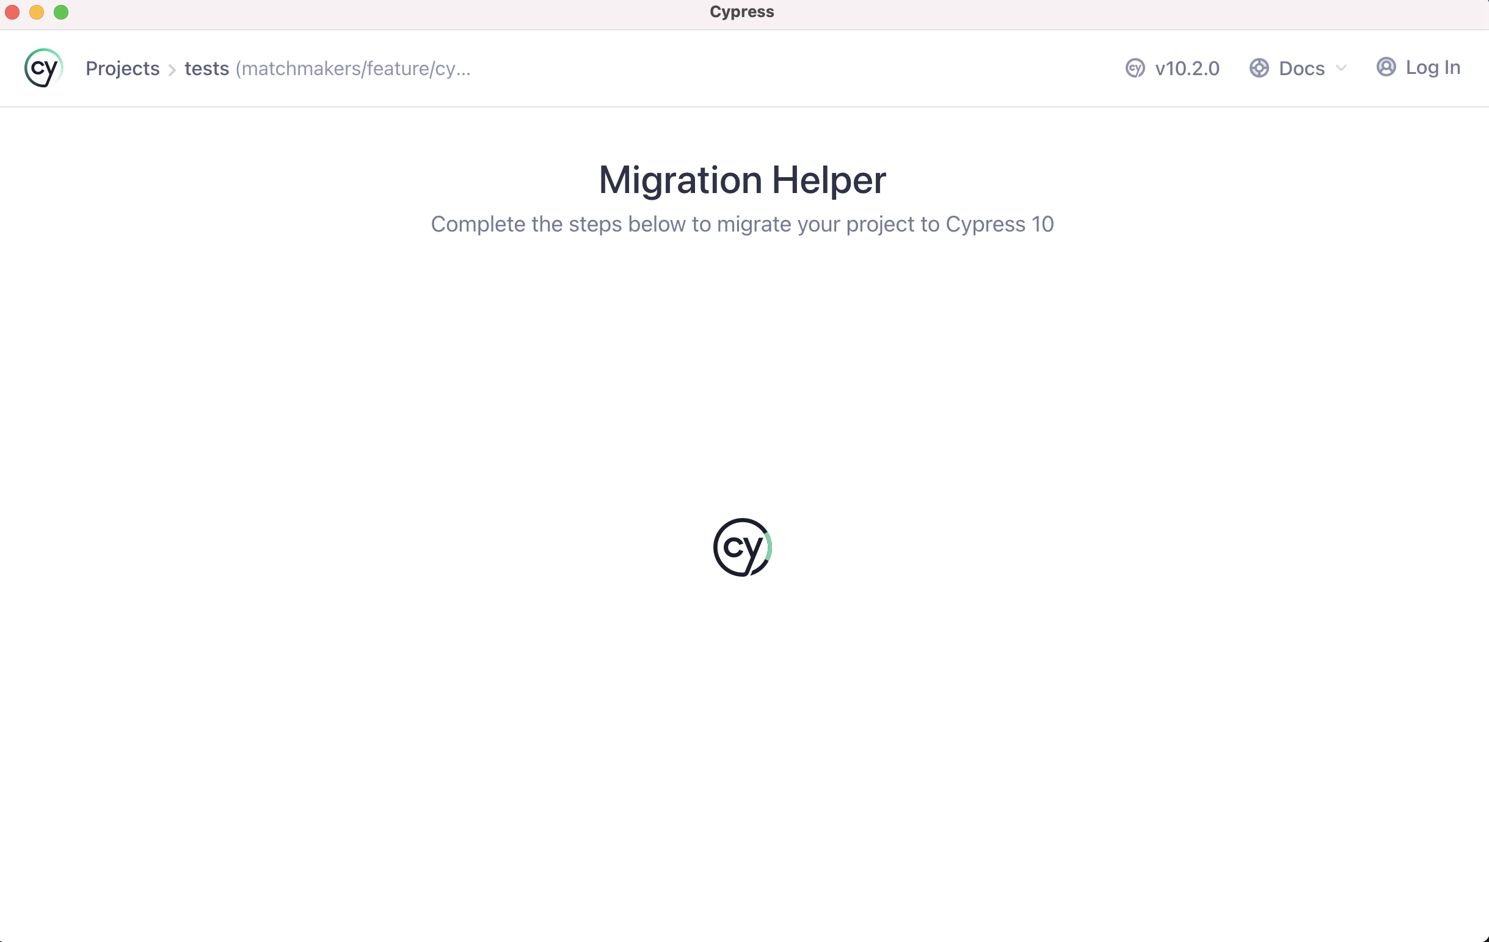Expand the chevron next to Docs
The width and height of the screenshot is (1489, 942).
point(1341,69)
